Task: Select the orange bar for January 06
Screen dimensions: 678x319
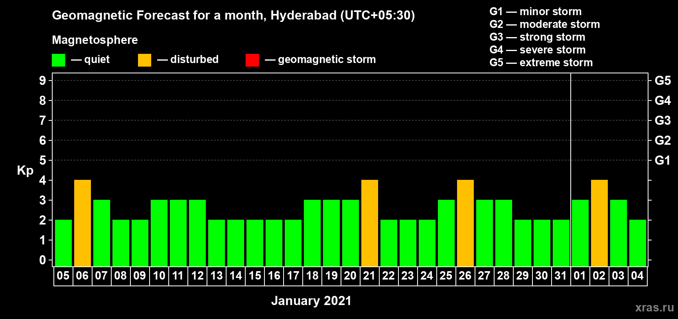Action: click(x=83, y=223)
